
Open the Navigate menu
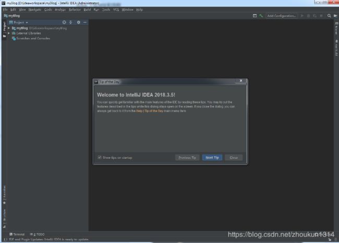point(35,10)
